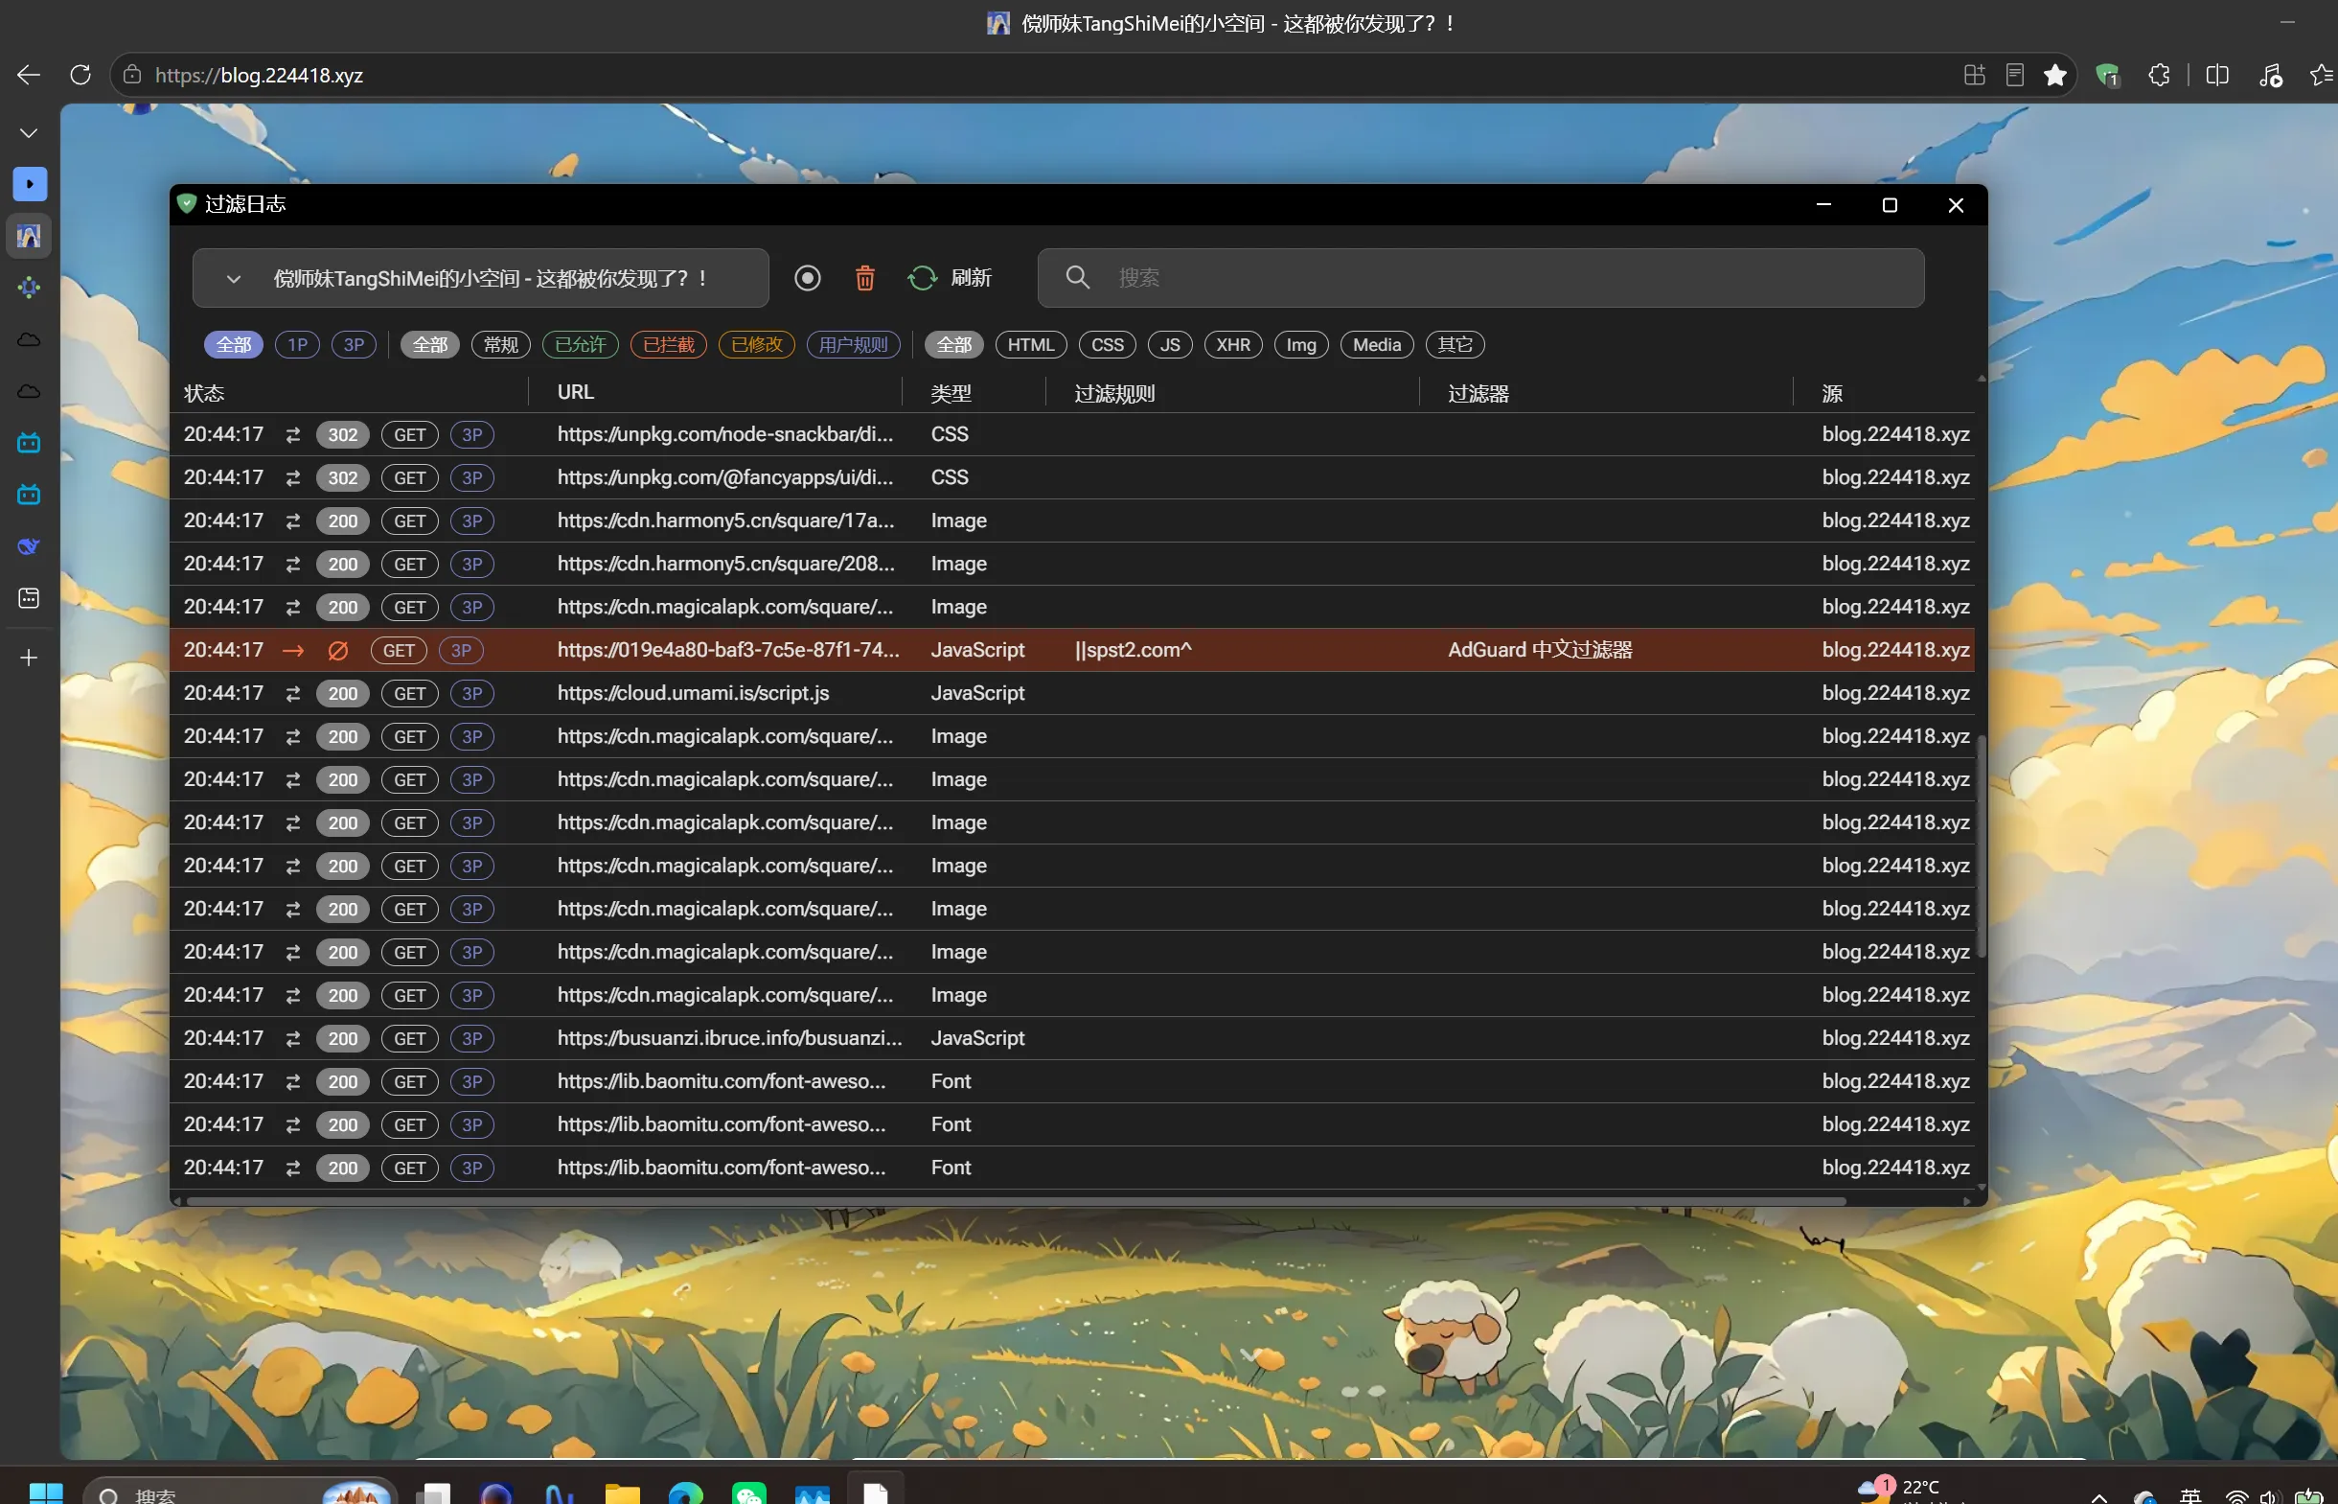This screenshot has width=2338, height=1504.
Task: Select the cdn.harmony5.cn/square/17a row
Action: 1072,521
